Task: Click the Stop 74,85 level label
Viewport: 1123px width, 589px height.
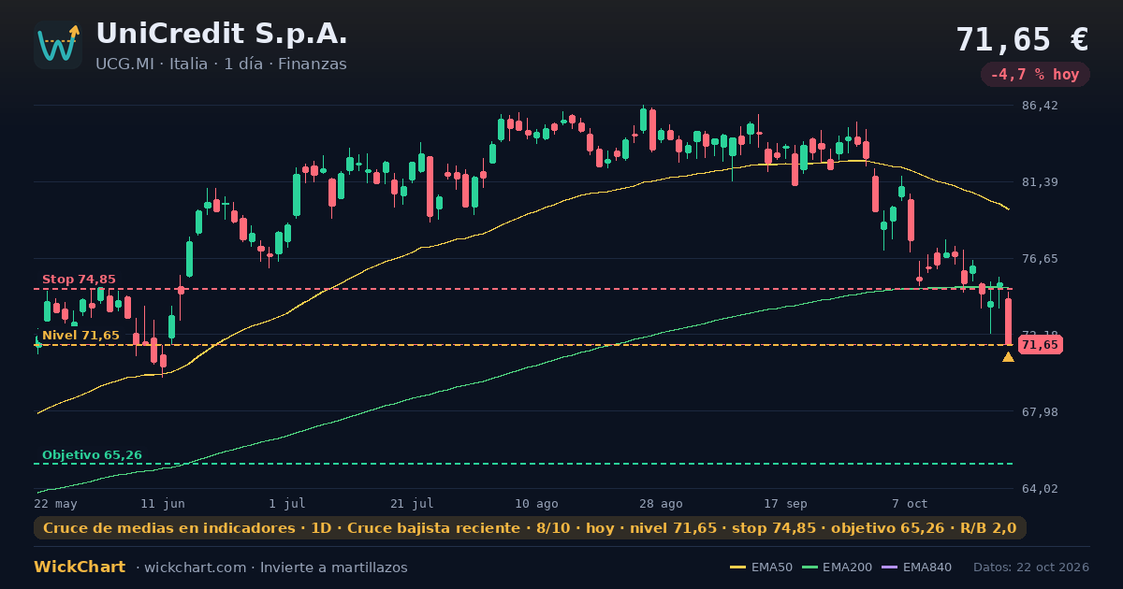Action: (79, 280)
